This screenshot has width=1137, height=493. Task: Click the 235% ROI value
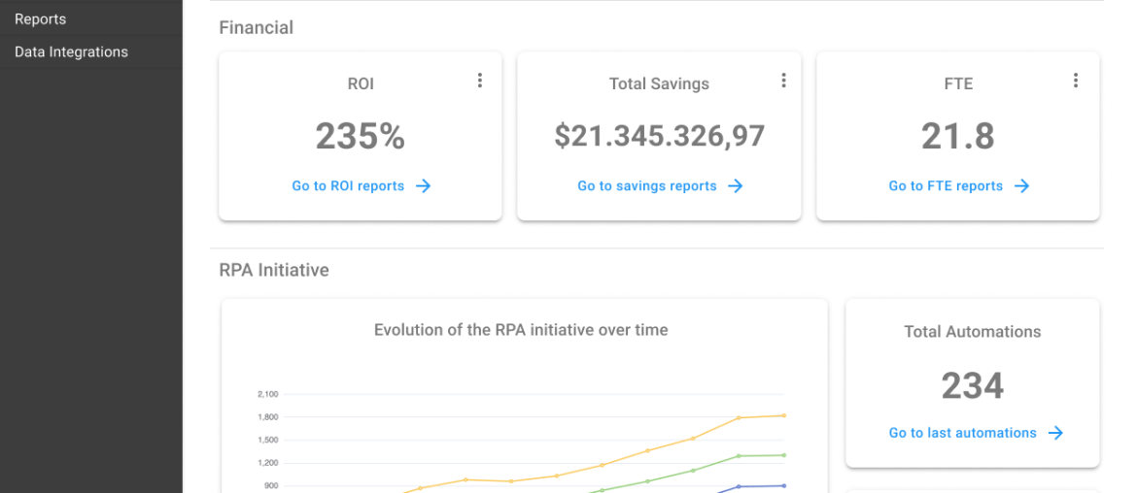click(360, 137)
